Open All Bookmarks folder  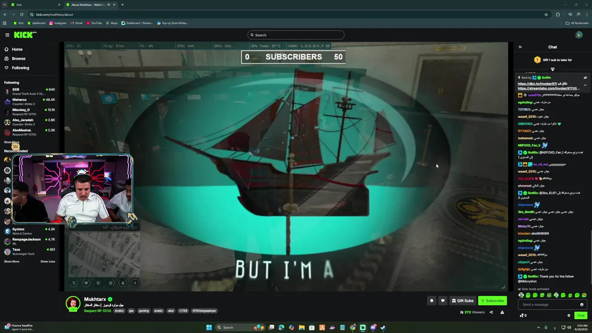pyautogui.click(x=577, y=23)
